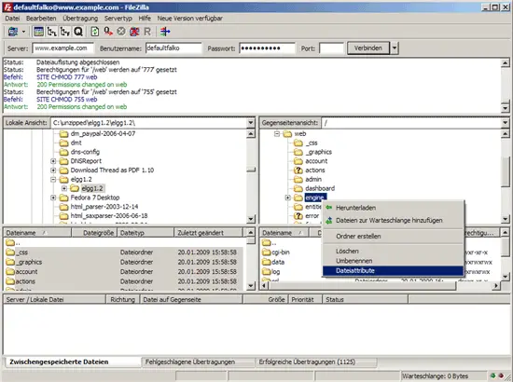Expand the Fedora 7 Desktop node
This screenshot has width=513, height=382.
[53, 198]
